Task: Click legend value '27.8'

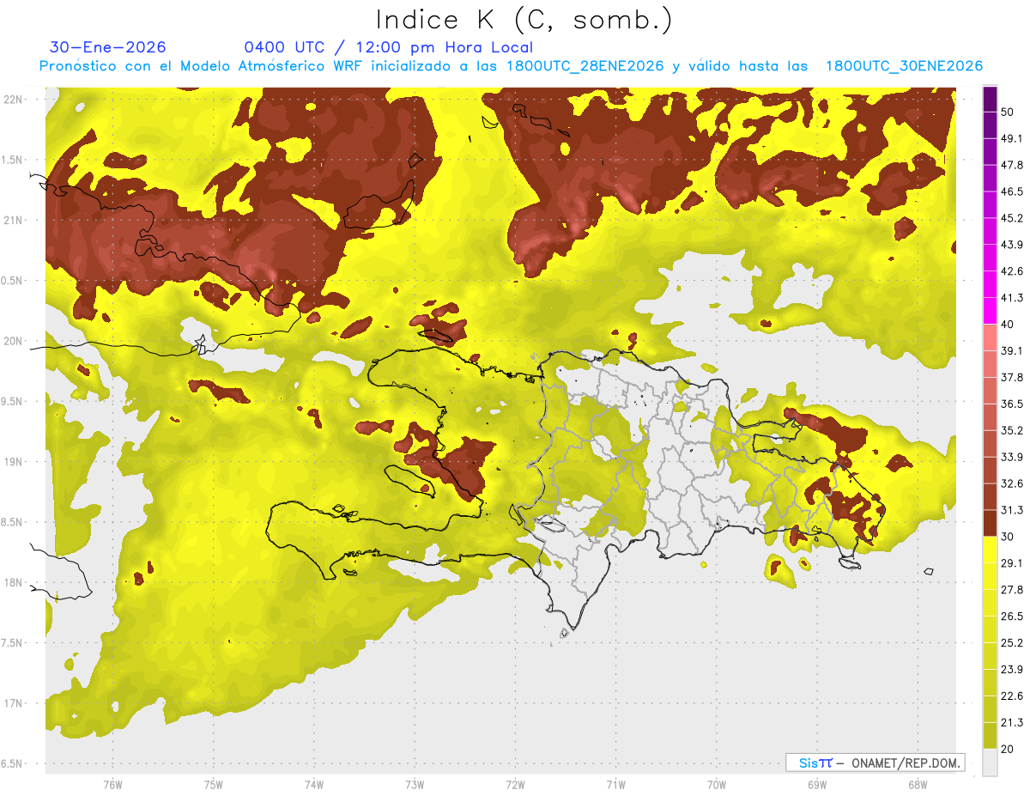Action: point(1012,590)
